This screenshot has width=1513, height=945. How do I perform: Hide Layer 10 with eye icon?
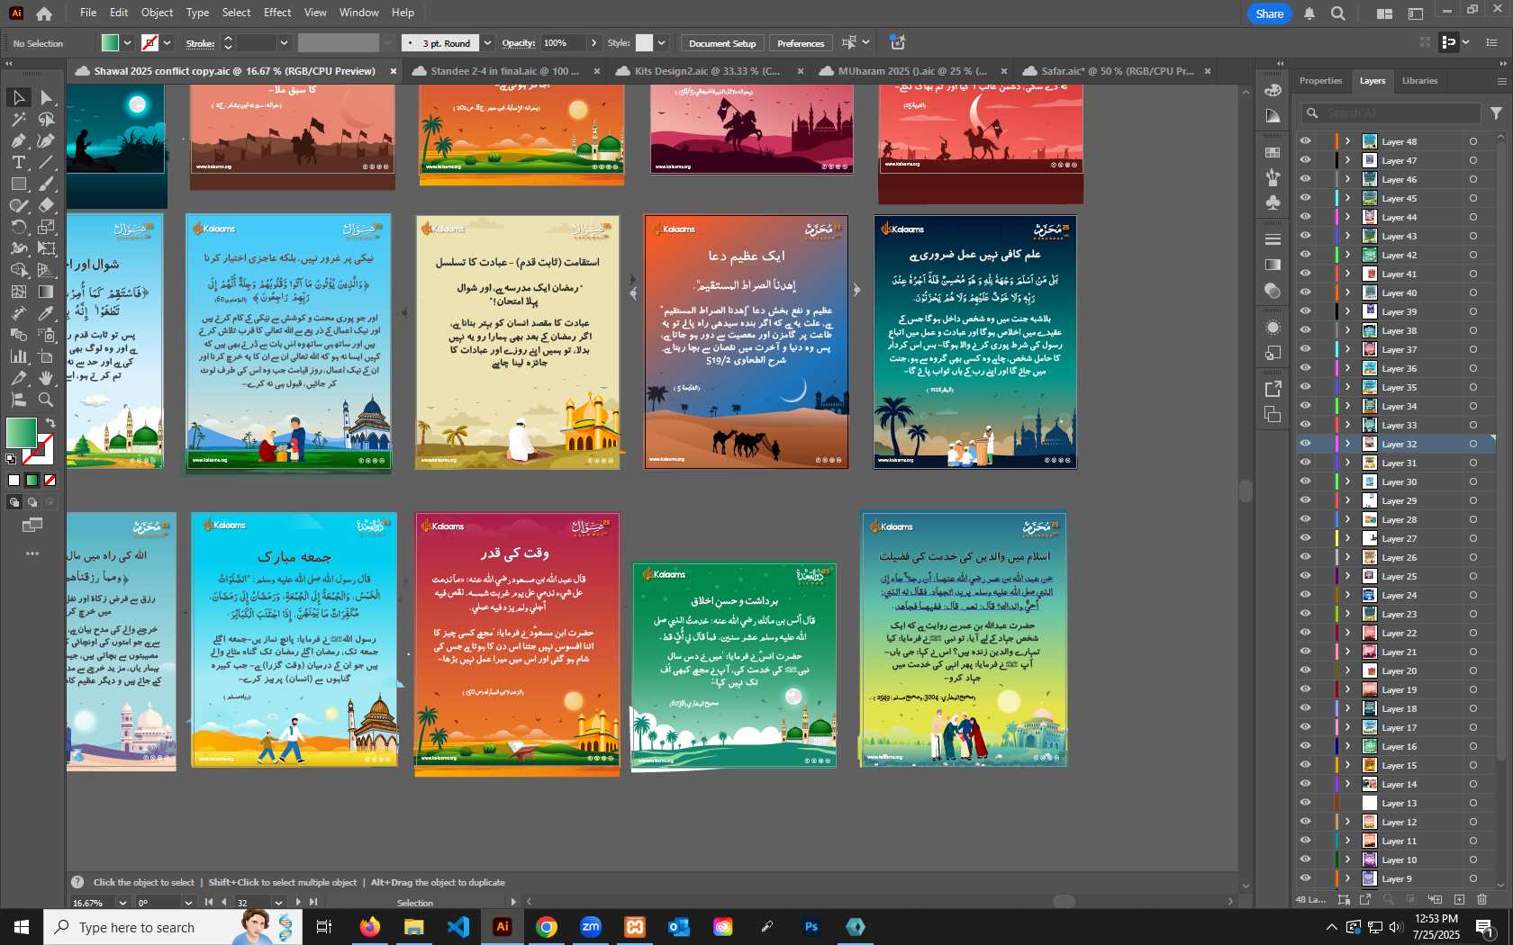(x=1305, y=859)
